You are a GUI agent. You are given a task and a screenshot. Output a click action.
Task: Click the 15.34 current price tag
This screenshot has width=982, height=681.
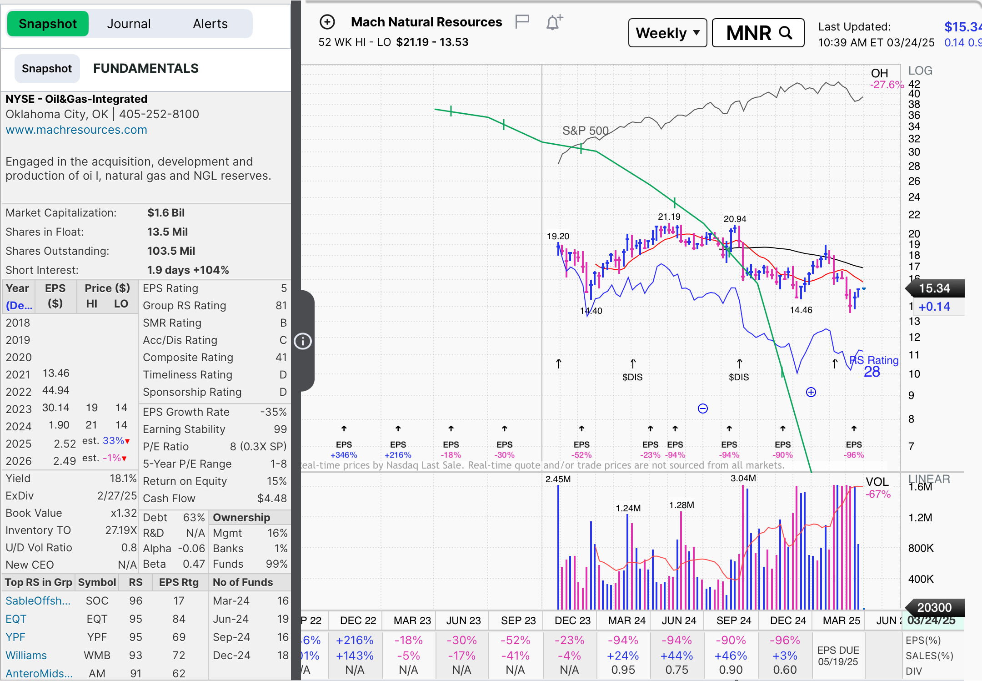tap(935, 288)
